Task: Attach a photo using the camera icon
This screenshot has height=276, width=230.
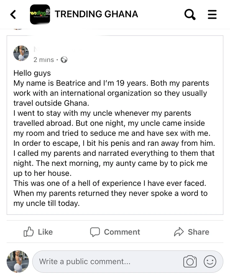Action: [x=190, y=262]
